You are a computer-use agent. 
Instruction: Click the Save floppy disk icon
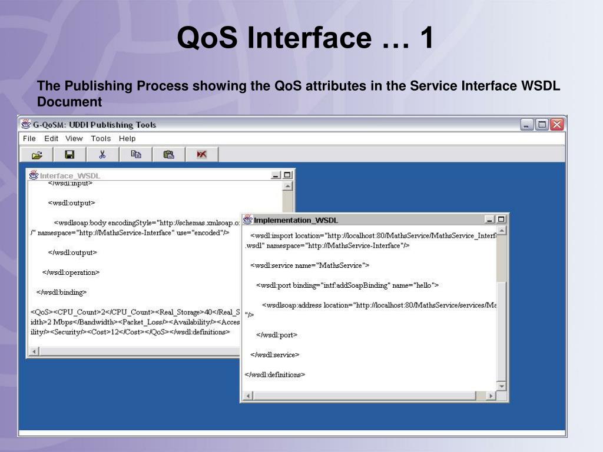(x=69, y=155)
